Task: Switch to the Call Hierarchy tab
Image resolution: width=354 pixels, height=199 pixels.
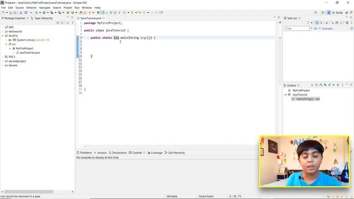Action: point(176,153)
